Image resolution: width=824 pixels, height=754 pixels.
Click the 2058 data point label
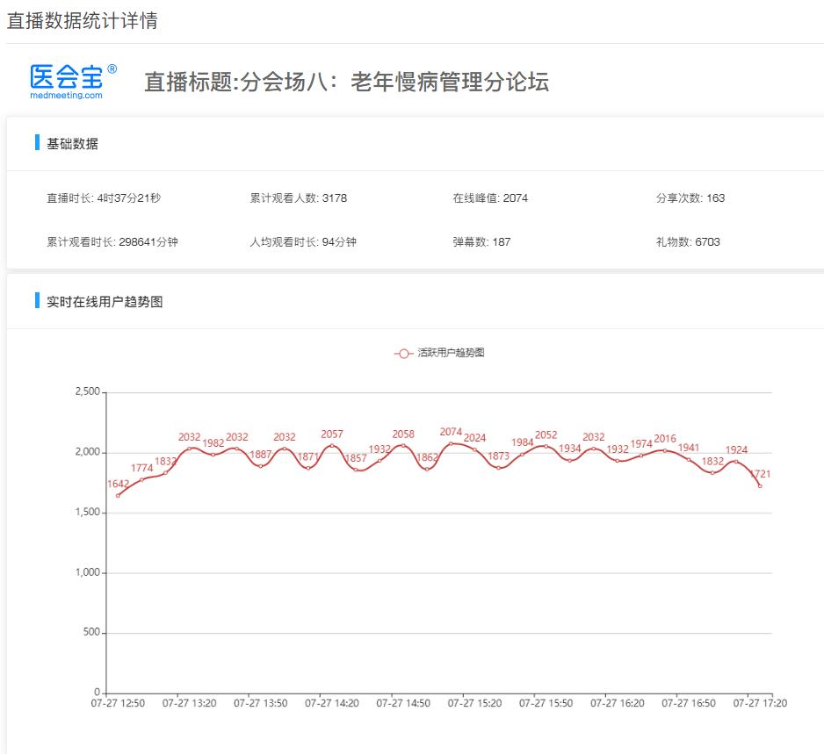coord(403,434)
